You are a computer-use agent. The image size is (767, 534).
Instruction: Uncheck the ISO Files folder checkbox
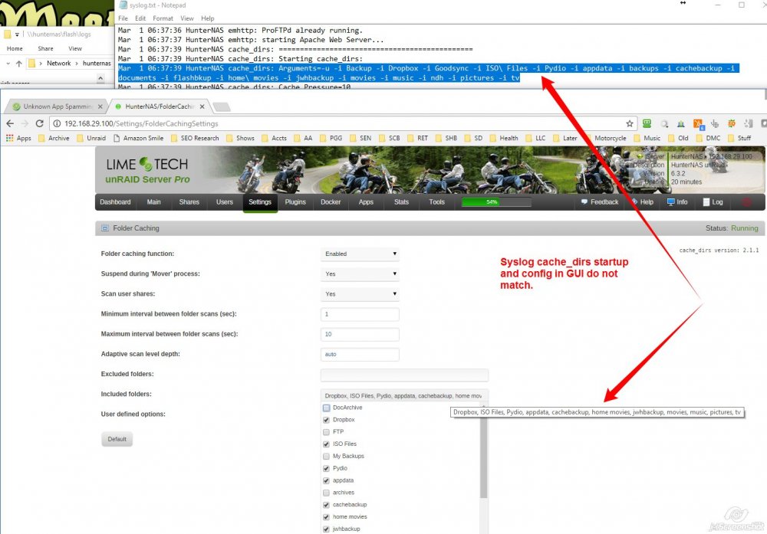(x=326, y=444)
